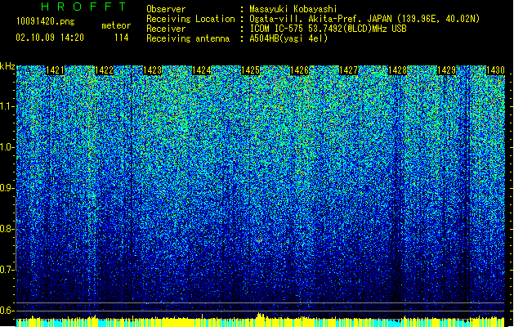Click the 1.1 kHz axis label
The image size is (514, 327).
tap(7, 106)
